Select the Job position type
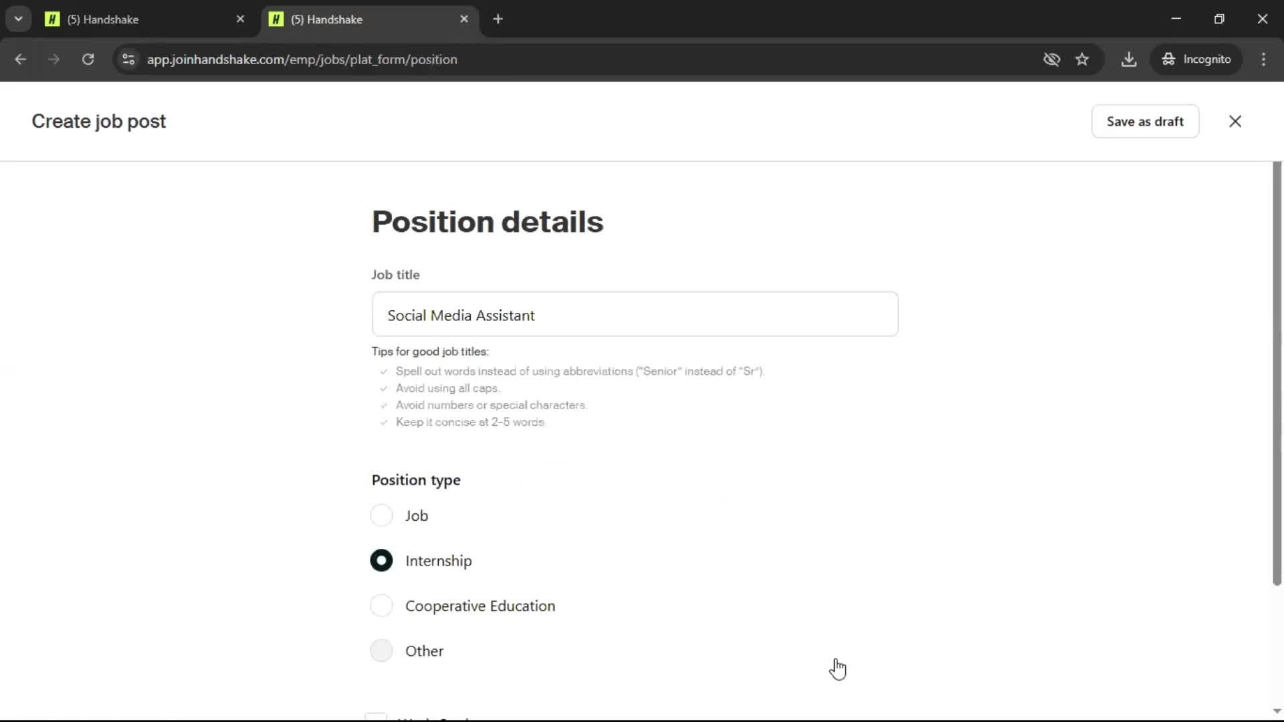Screen dimensions: 1284x722 pyautogui.click(x=381, y=515)
